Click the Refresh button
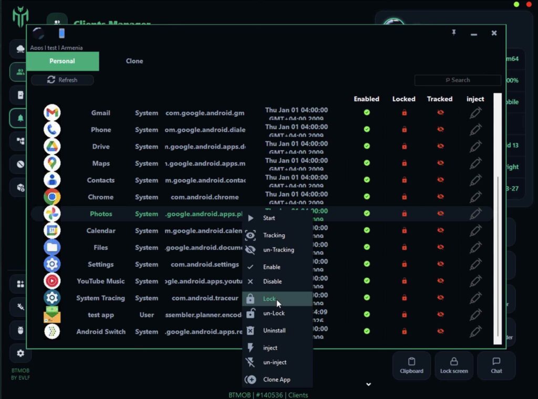 62,80
